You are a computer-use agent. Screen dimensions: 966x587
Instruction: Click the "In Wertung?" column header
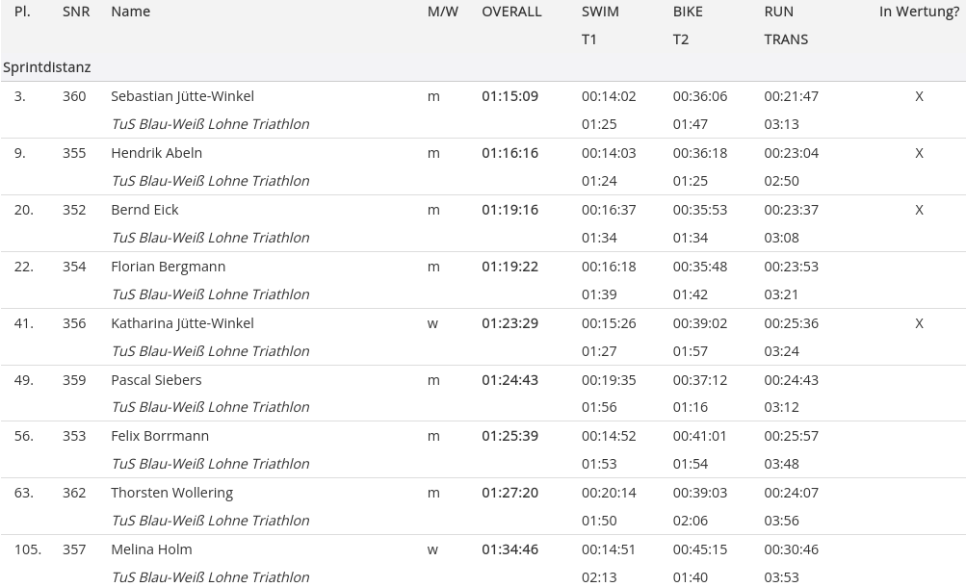[919, 12]
